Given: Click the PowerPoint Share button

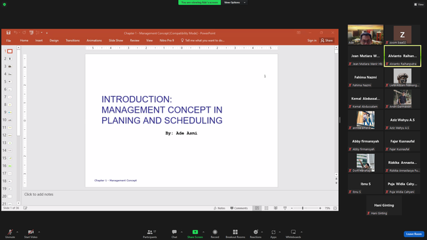Looking at the screenshot, I should [327, 41].
